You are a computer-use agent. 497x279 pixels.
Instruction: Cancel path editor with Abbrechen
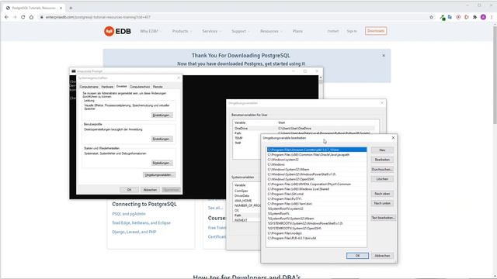point(382,256)
